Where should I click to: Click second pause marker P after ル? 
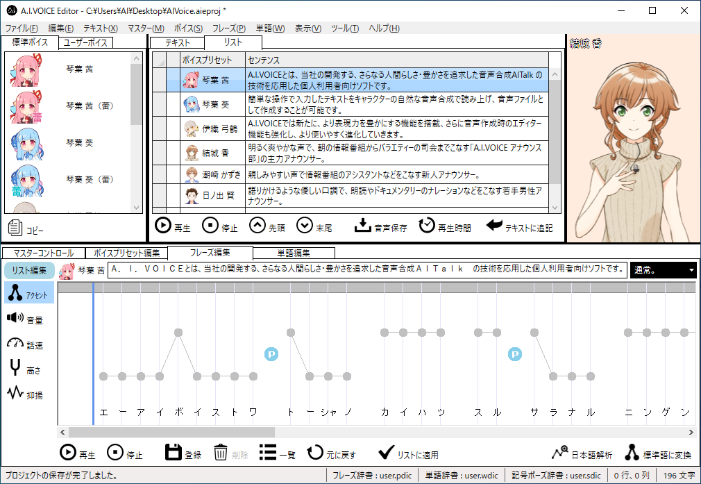(515, 354)
